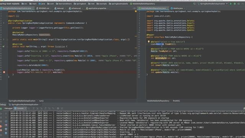
Task: Close the SpringBootMyBatisApplication debug session tab
Action: pos(40,105)
